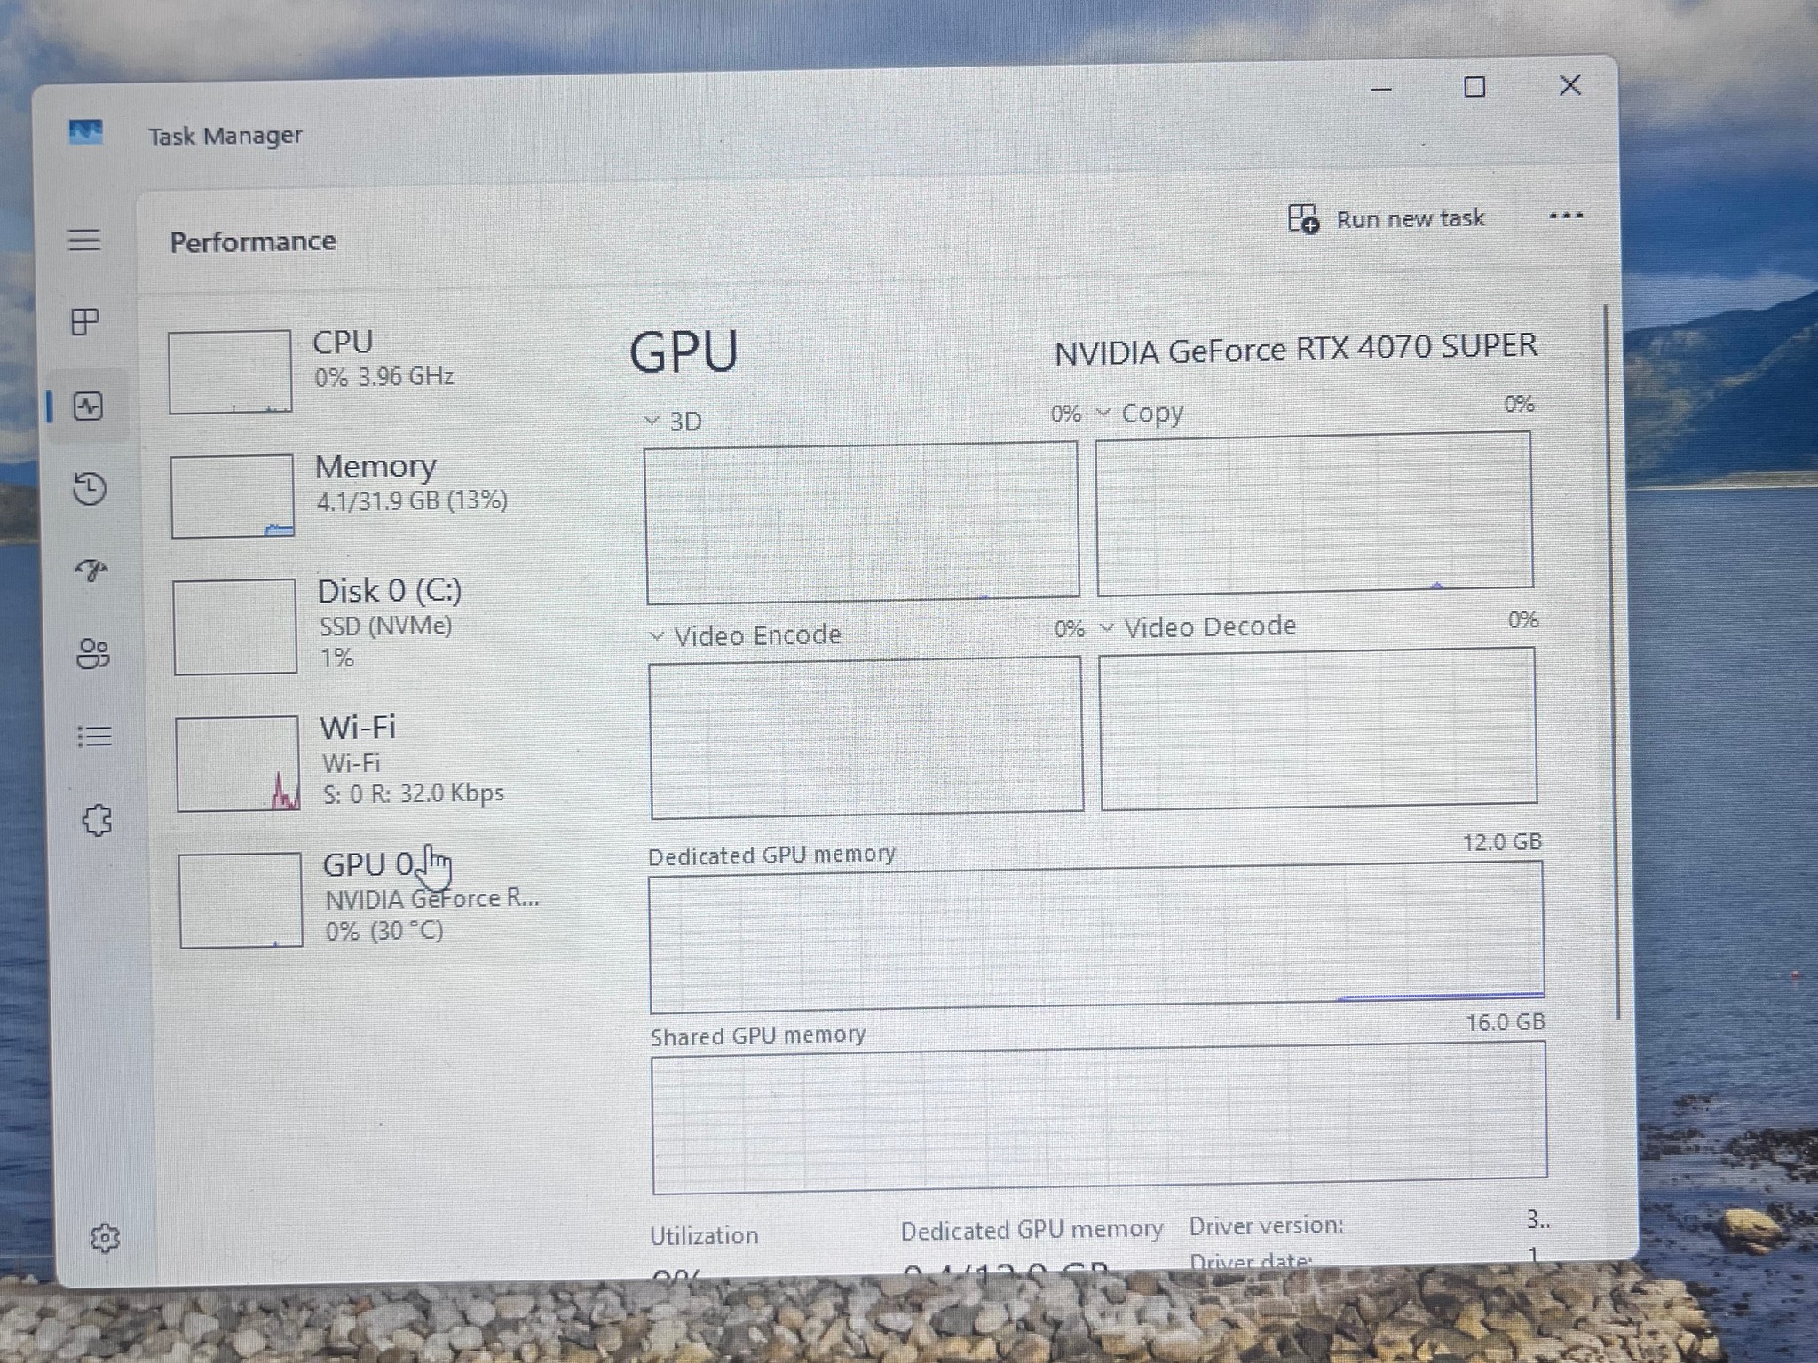Click the Dedicated GPU memory graph
1818x1363 pixels.
[x=1096, y=937]
